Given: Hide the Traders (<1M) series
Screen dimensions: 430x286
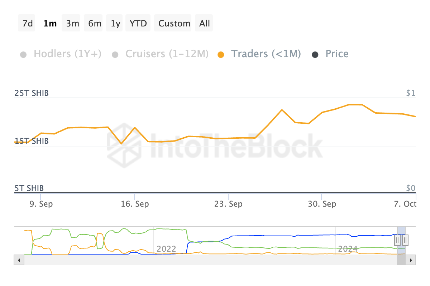Looking at the screenshot, I should point(266,54).
